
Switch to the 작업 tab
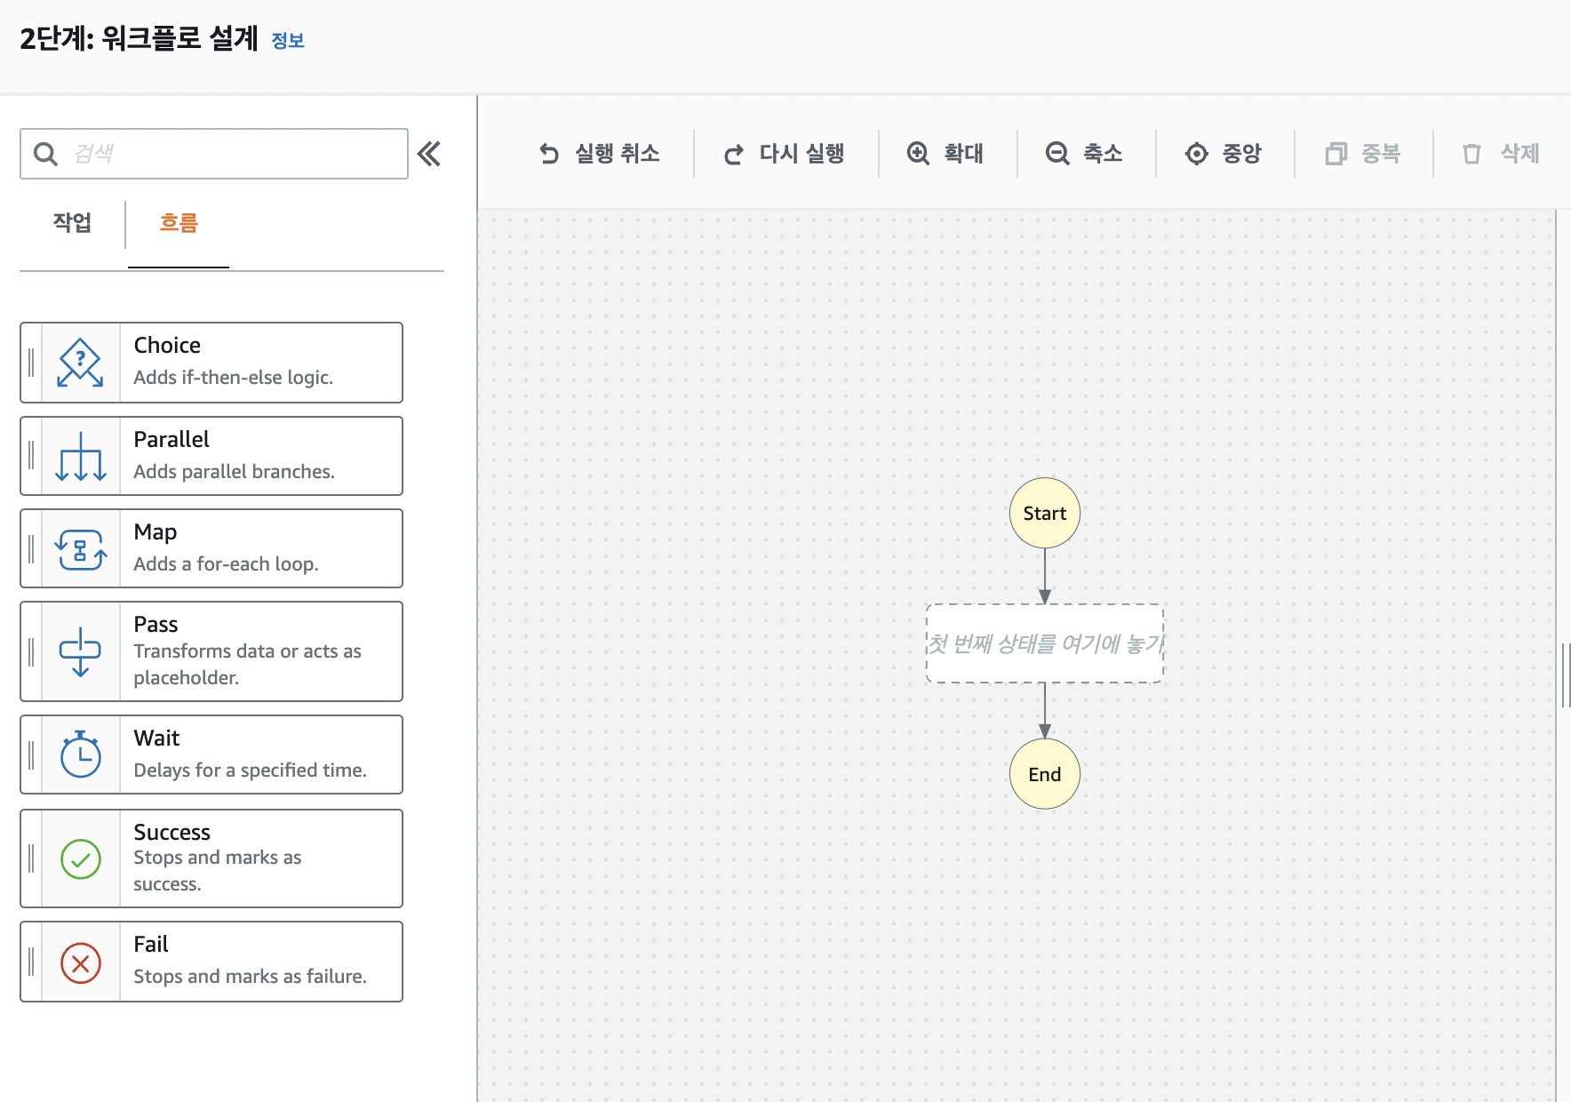(x=72, y=223)
